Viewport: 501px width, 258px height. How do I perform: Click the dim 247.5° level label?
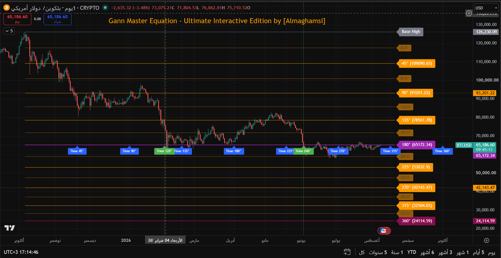405,177
